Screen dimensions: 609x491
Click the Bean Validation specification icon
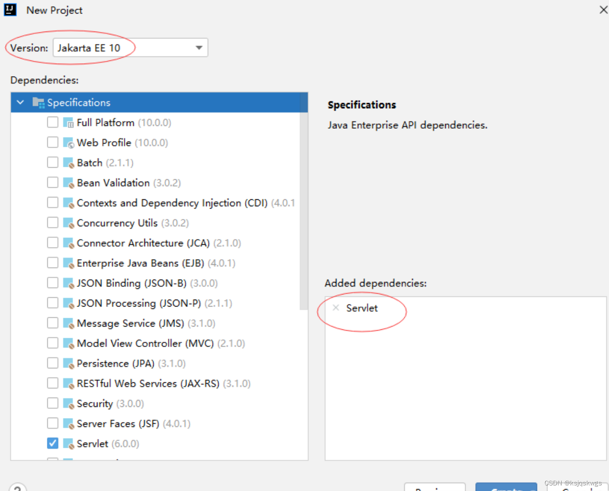coord(68,183)
